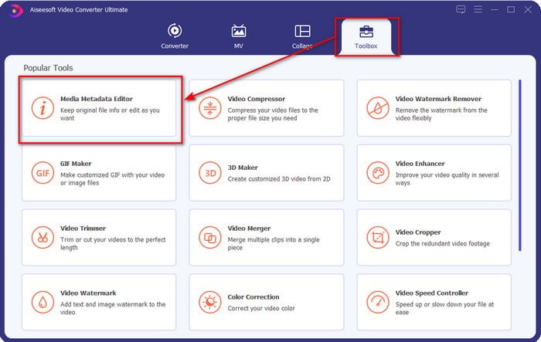
Task: Switch to the Converter tab
Action: tap(175, 36)
